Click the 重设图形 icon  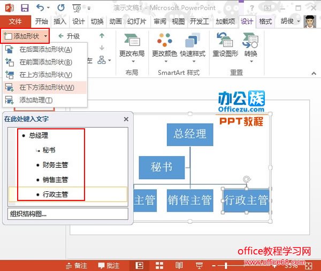225,40
